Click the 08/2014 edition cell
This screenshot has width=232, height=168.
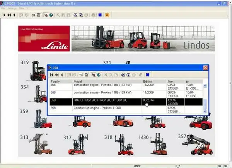pyautogui.click(x=154, y=102)
